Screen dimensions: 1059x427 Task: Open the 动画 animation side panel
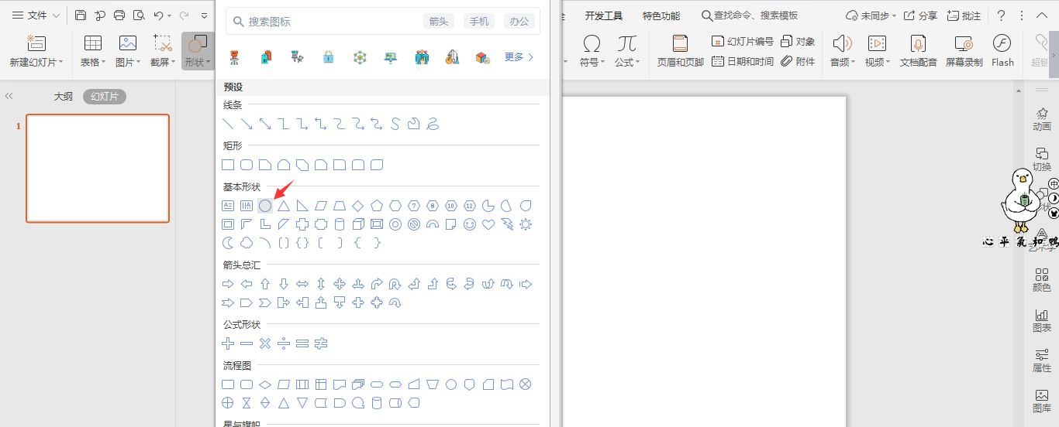tap(1042, 119)
